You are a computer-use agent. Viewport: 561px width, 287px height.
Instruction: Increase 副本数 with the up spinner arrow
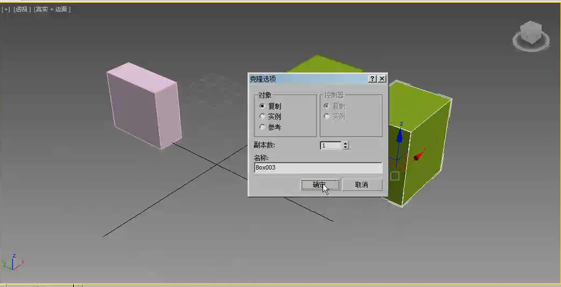[345, 143]
